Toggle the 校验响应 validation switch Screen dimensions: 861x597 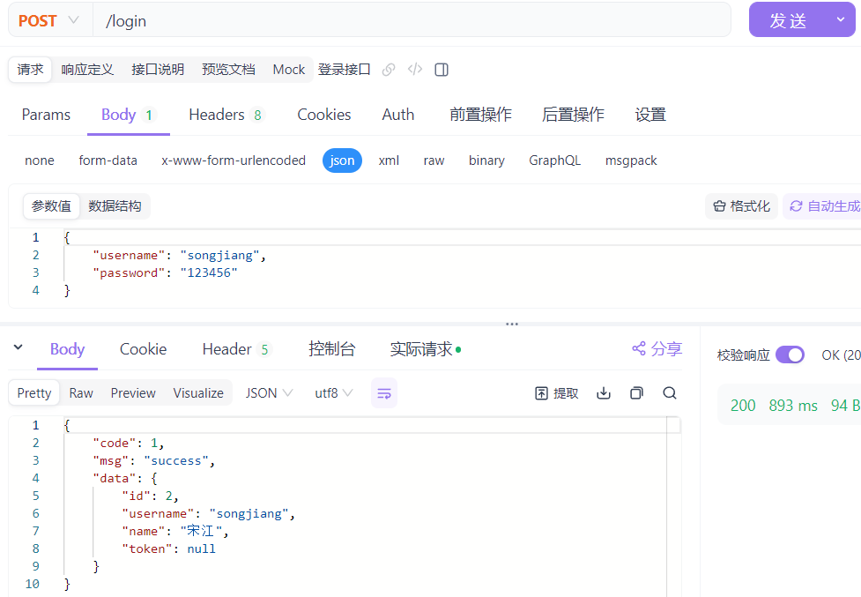(x=790, y=354)
